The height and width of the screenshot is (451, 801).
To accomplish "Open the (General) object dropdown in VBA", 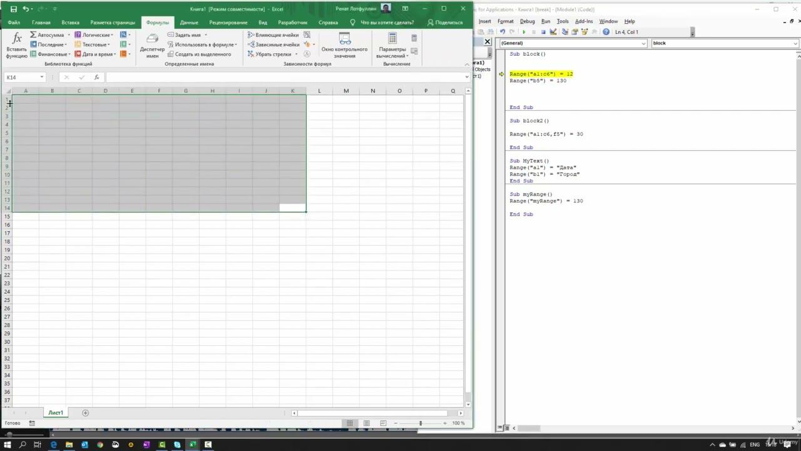I will (x=643, y=43).
